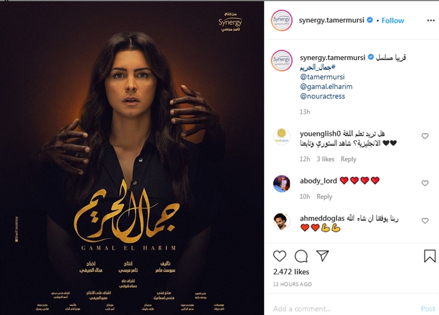The width and height of the screenshot is (439, 315).
Task: Like the ahmeddoglas comment
Action: pos(425,220)
